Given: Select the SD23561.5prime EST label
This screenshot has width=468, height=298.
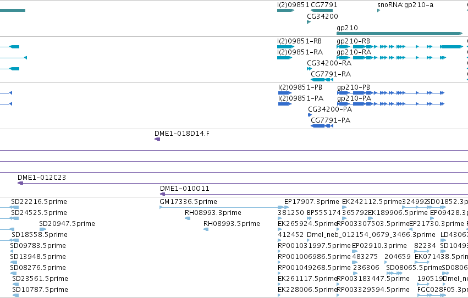Looking at the screenshot, I should 40,279.
